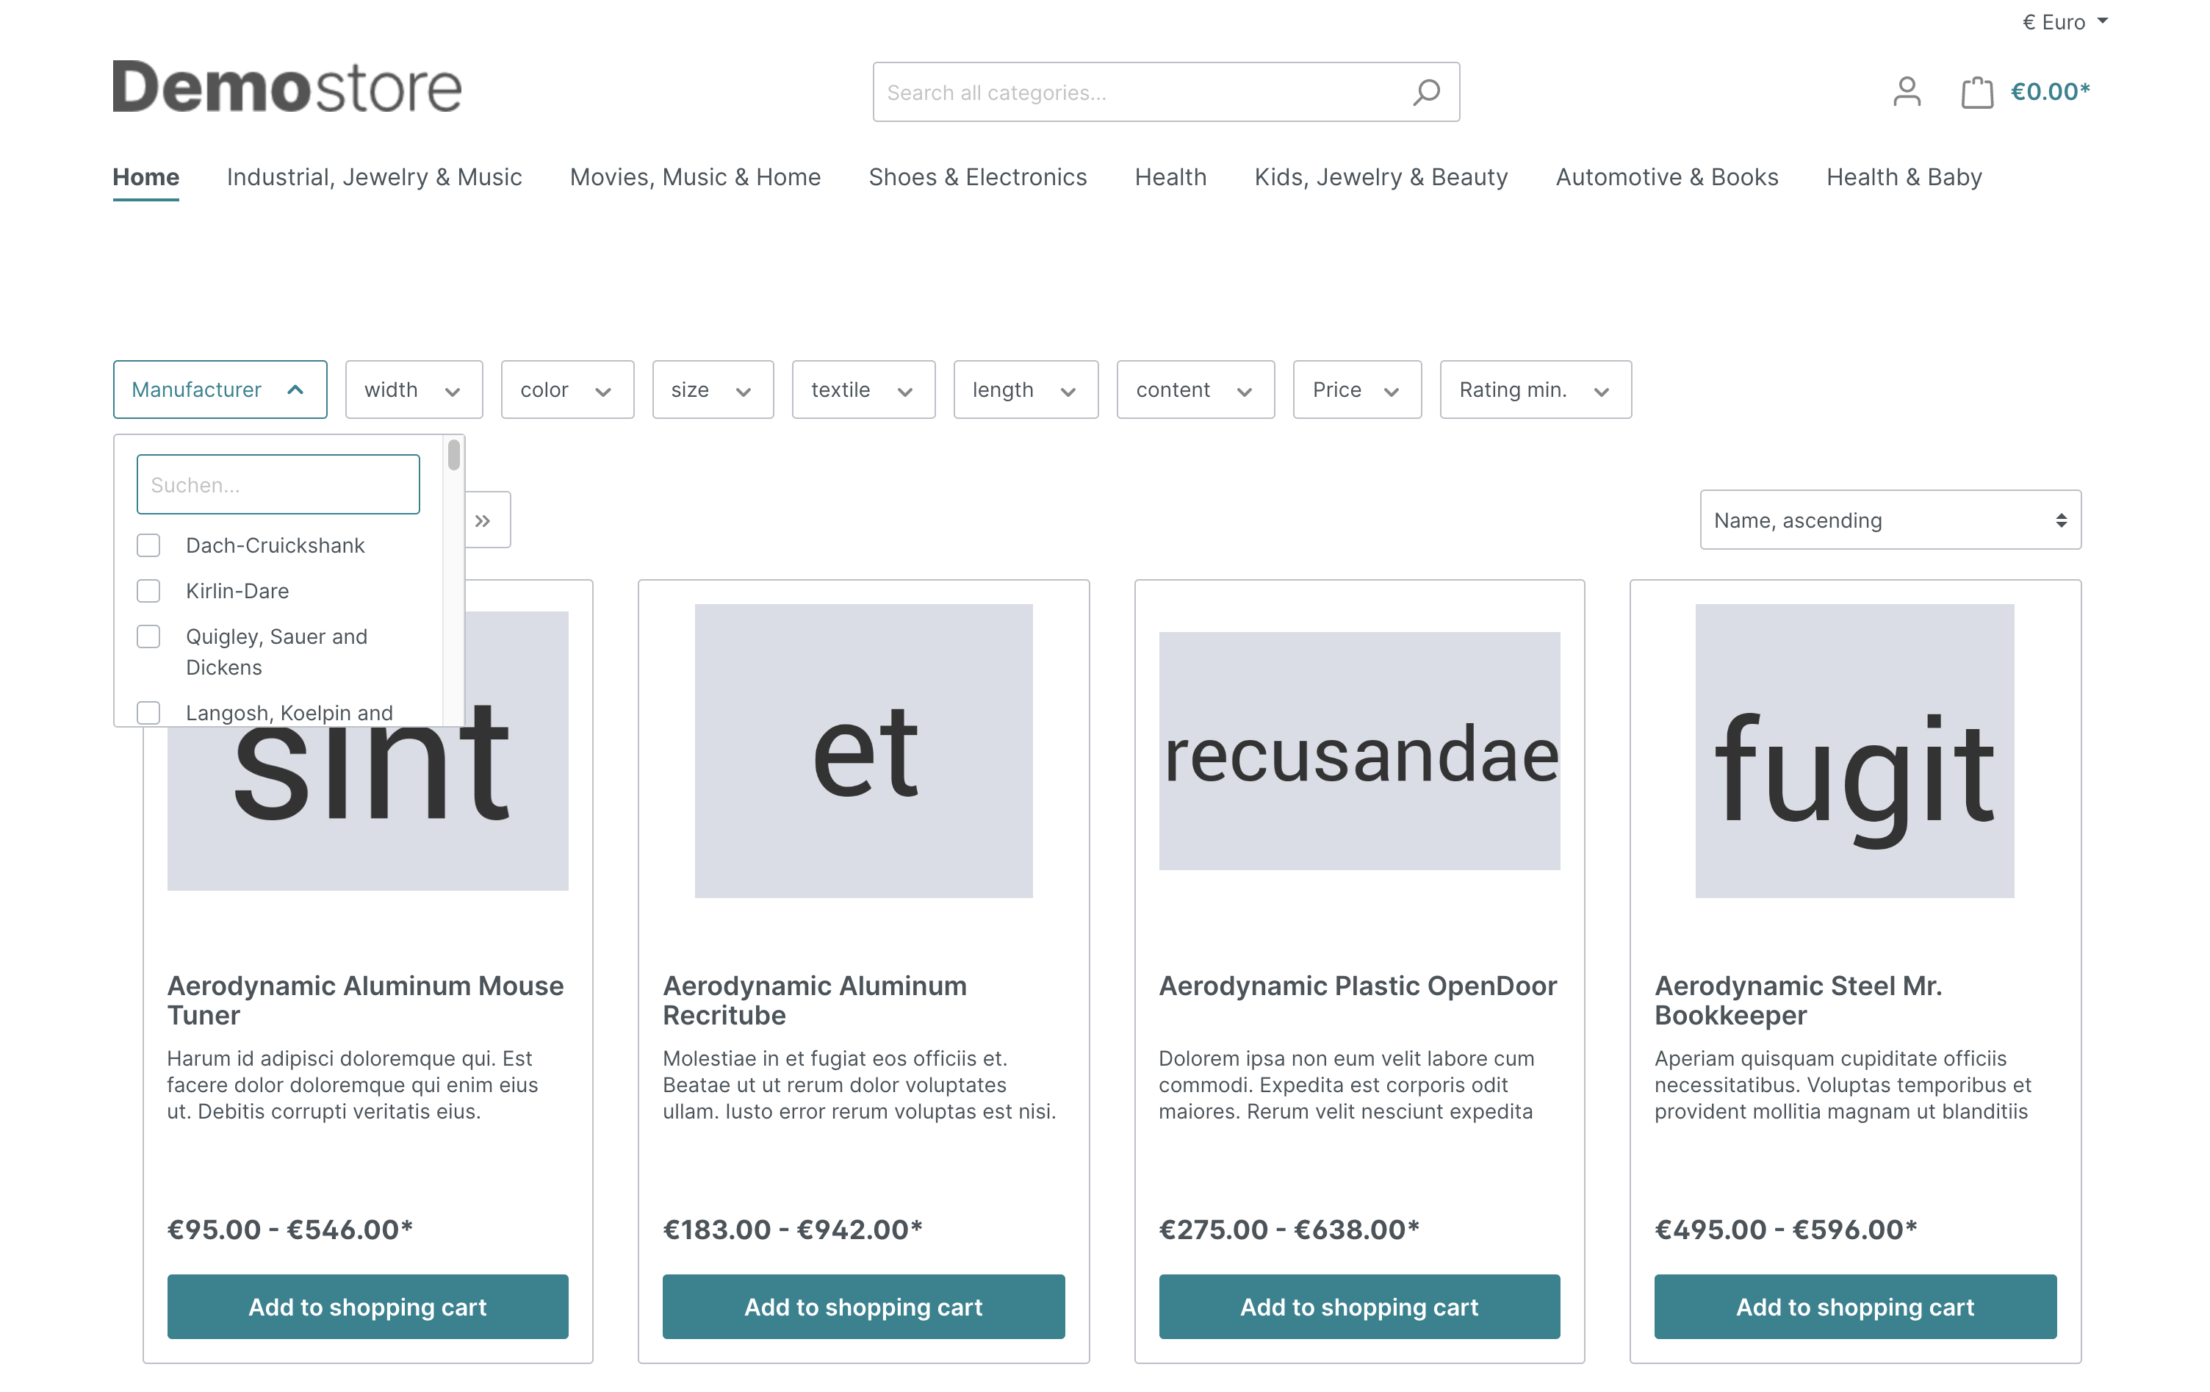Expand the color filter
The width and height of the screenshot is (2210, 1392).
pyautogui.click(x=567, y=390)
